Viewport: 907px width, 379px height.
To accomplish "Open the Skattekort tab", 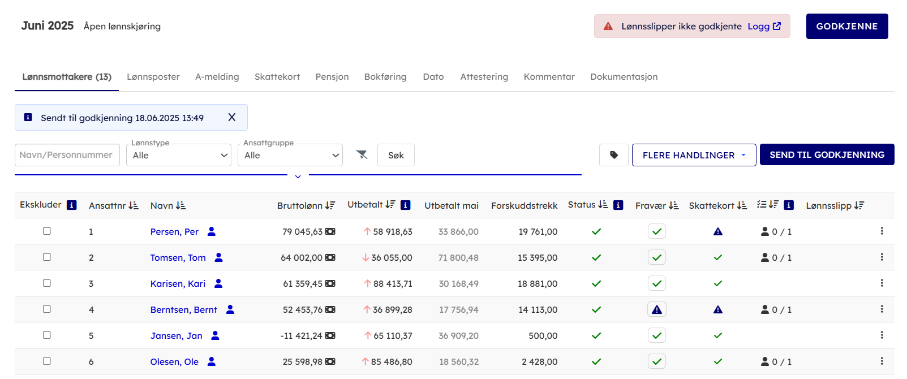I will (277, 77).
